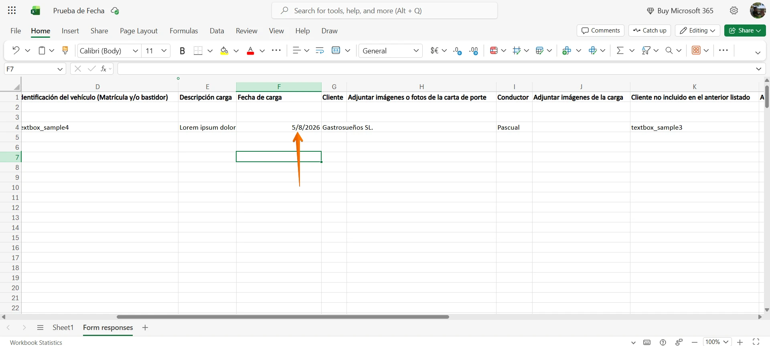Open more font options ellipsis
The height and width of the screenshot is (346, 770).
[x=276, y=51]
